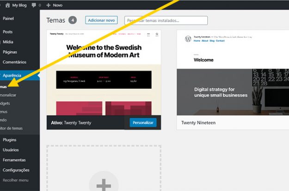Open the Mídia menu

8,42
